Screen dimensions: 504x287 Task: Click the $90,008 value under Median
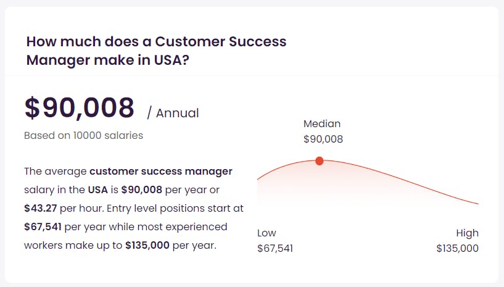click(323, 139)
